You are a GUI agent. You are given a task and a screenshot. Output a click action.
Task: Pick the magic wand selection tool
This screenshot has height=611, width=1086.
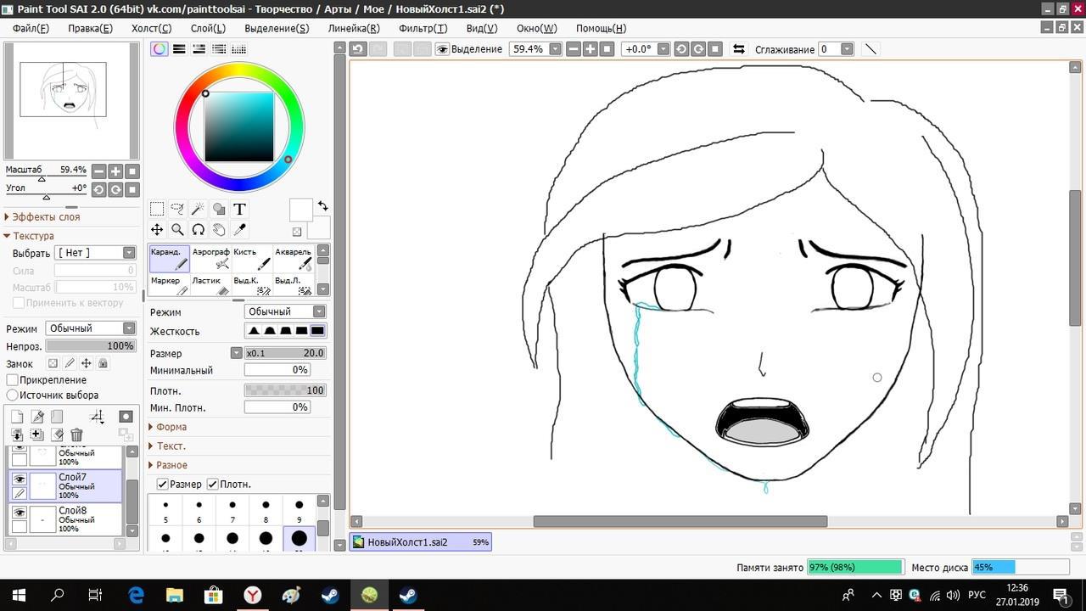[198, 209]
